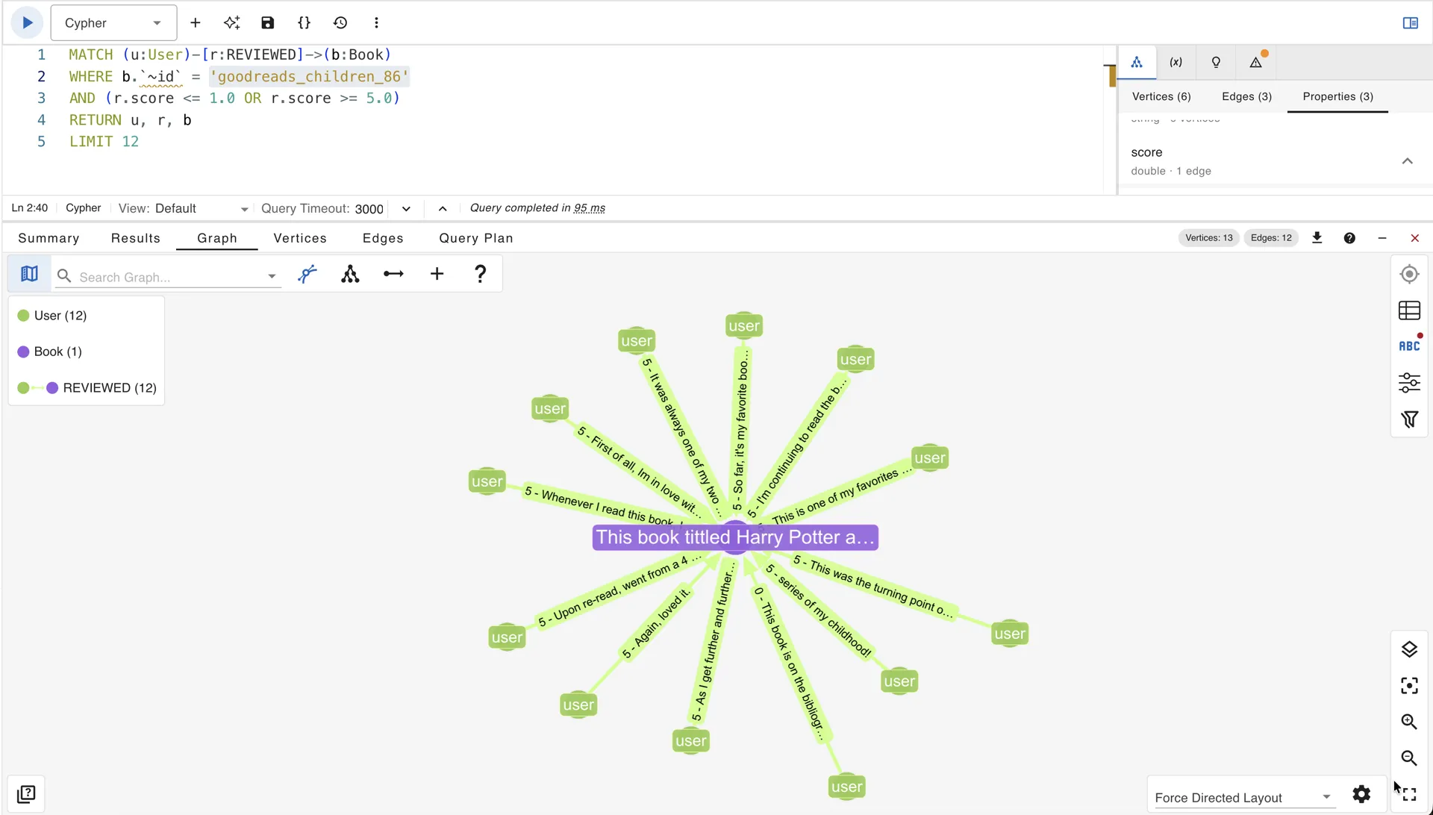Click the AI sparkle assistant icon
1433x815 pixels.
point(231,22)
